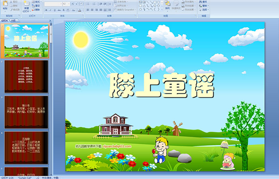The height and width of the screenshot is (179, 279).
Task: Switch to the Outline (大纲) pane tab
Action: coord(13,21)
